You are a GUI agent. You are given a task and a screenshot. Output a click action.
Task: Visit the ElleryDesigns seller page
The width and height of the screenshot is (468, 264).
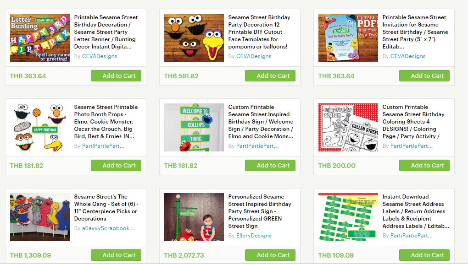pyautogui.click(x=254, y=236)
